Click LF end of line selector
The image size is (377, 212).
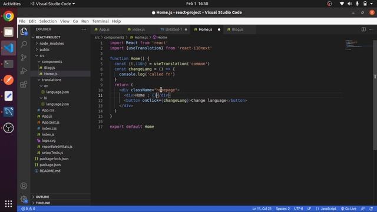click(309, 208)
